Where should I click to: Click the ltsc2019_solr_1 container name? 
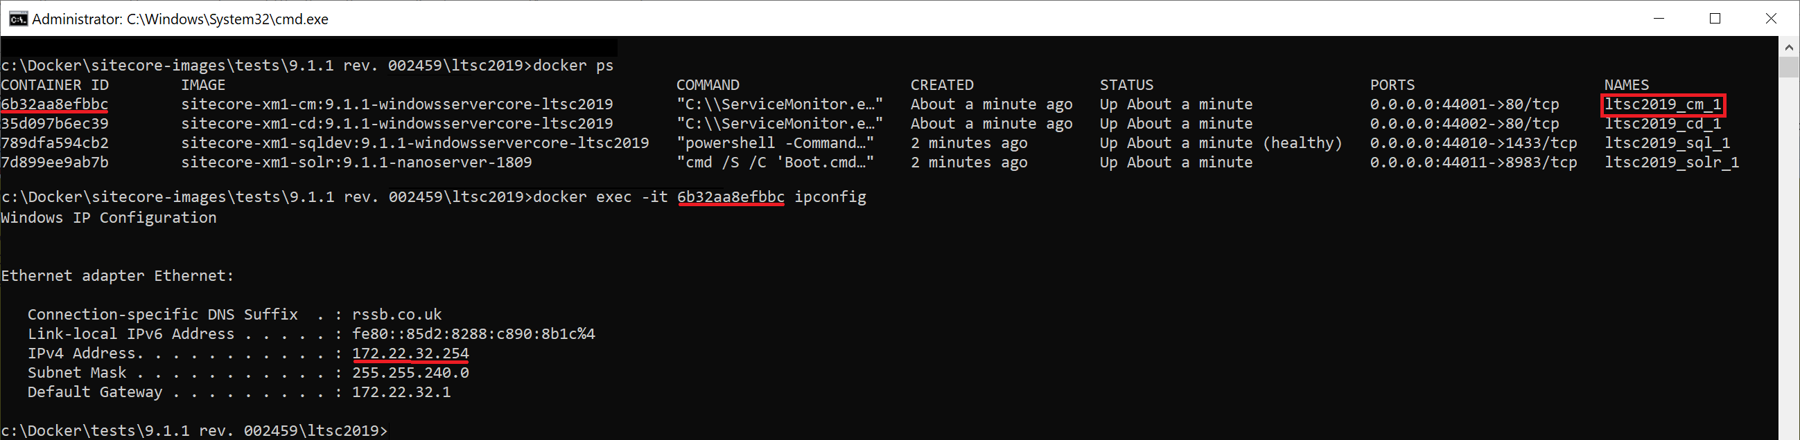(1672, 163)
